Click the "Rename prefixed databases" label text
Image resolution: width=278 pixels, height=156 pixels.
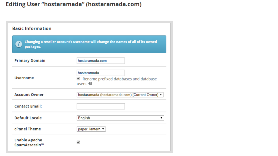(120, 79)
